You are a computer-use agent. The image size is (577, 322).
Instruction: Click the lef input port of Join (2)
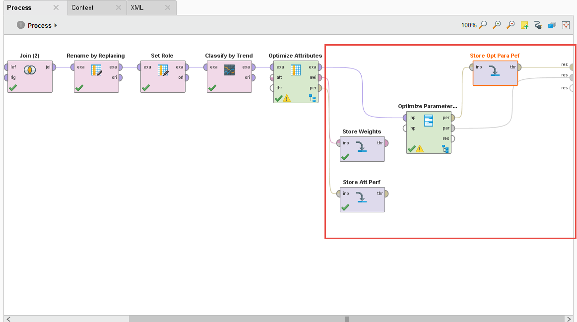point(6,67)
